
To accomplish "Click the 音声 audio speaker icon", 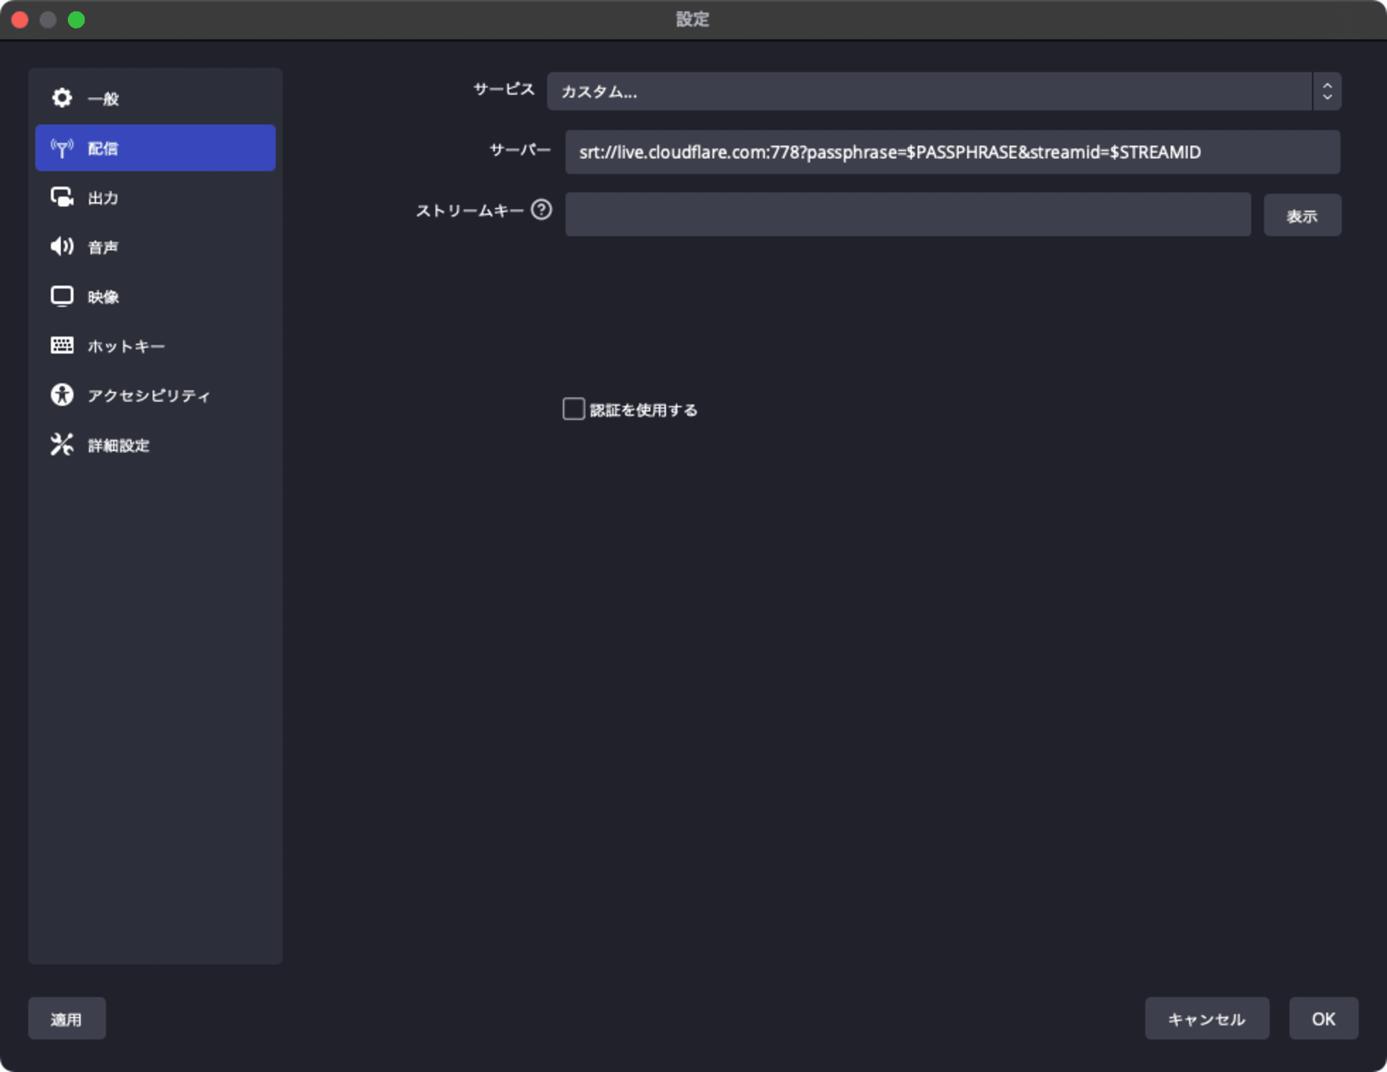I will click(x=62, y=246).
